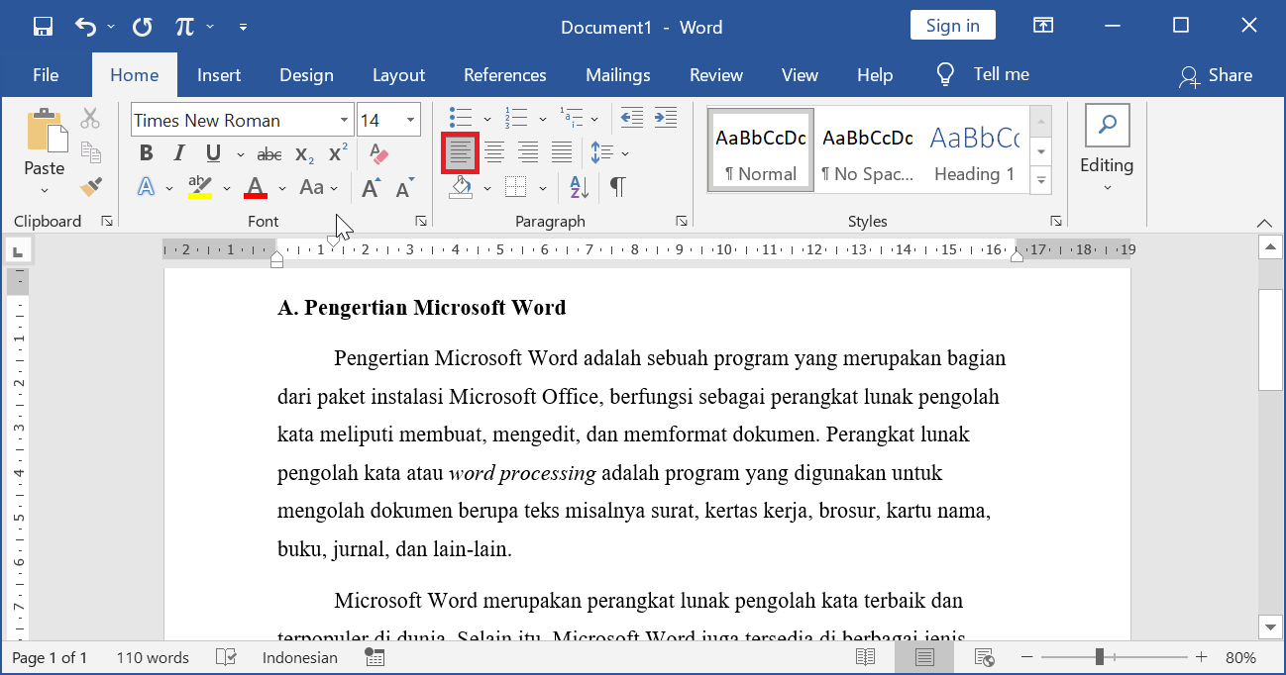
Task: Toggle Underline formatting
Action: (x=213, y=153)
